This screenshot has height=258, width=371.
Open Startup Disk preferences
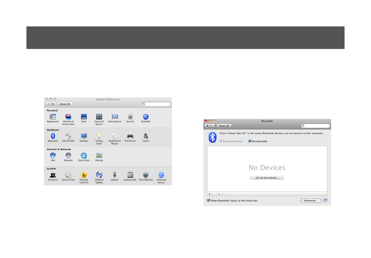tap(130, 176)
